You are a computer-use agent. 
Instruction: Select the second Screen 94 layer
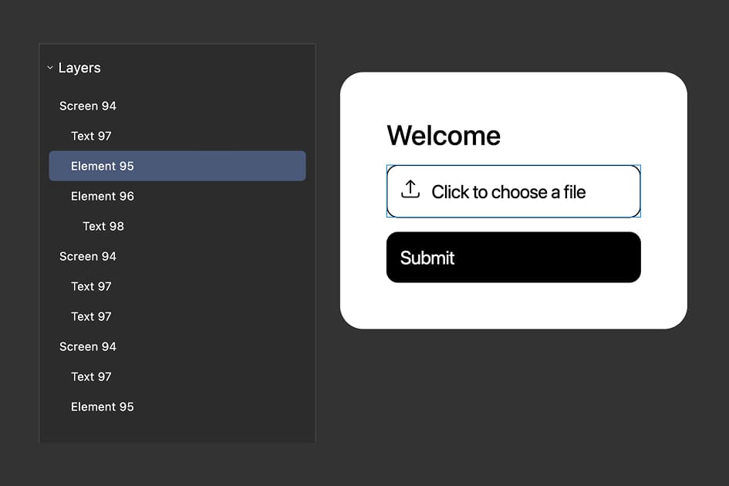(x=87, y=256)
